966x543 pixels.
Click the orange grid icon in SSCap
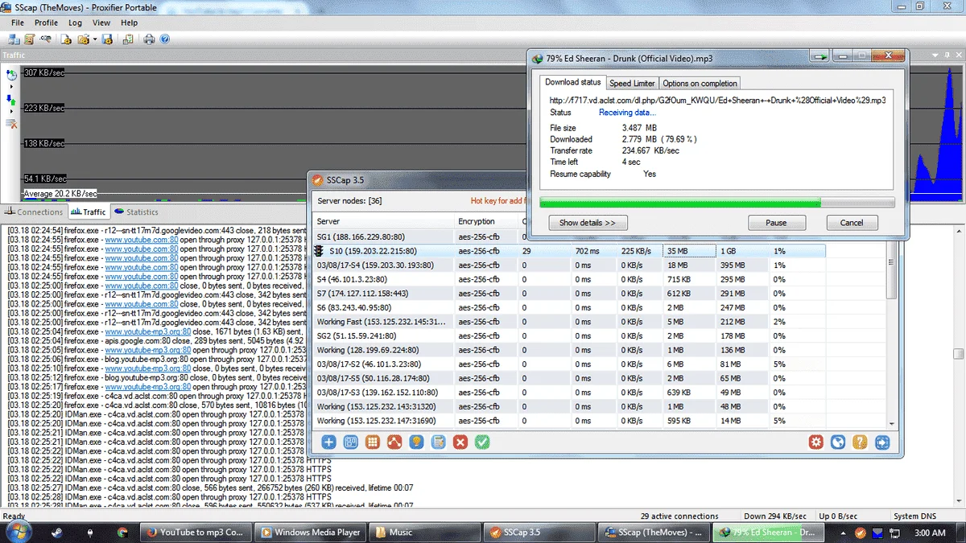pos(373,442)
